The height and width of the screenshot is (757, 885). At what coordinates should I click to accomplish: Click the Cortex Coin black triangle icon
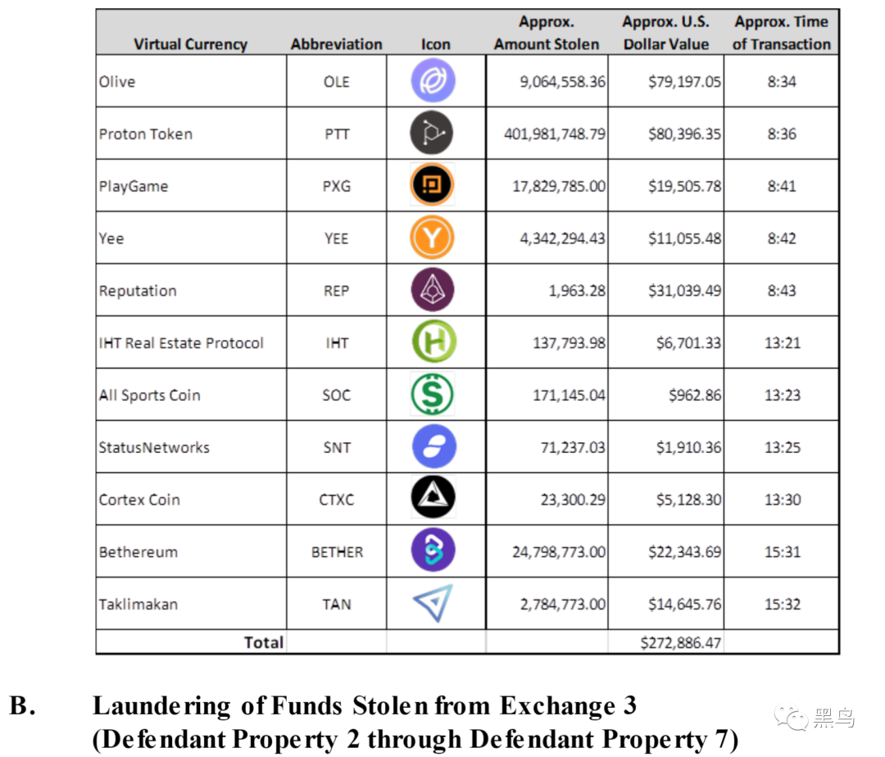pos(433,497)
